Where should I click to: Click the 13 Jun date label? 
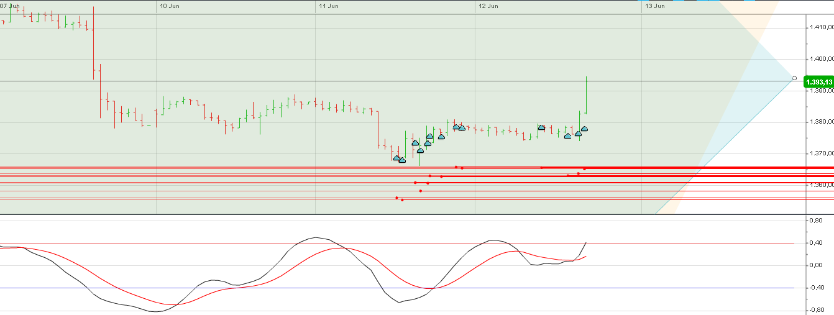(655, 6)
